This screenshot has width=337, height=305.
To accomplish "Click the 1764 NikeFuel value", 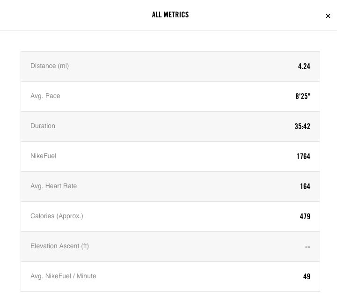I will [x=303, y=156].
